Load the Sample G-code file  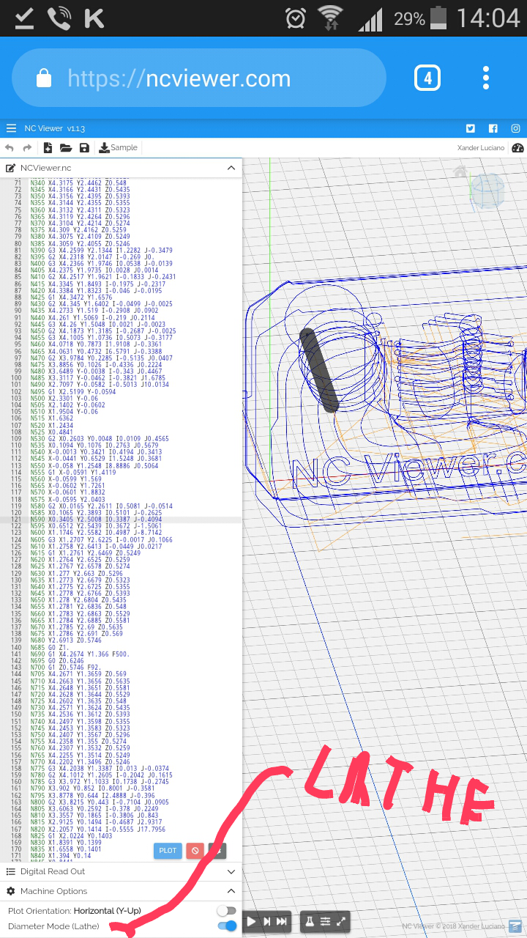(118, 148)
